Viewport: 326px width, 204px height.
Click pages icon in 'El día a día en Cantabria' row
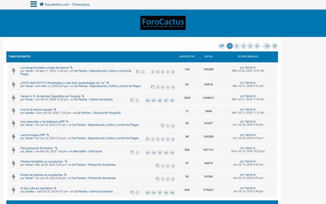pyautogui.click(x=132, y=192)
